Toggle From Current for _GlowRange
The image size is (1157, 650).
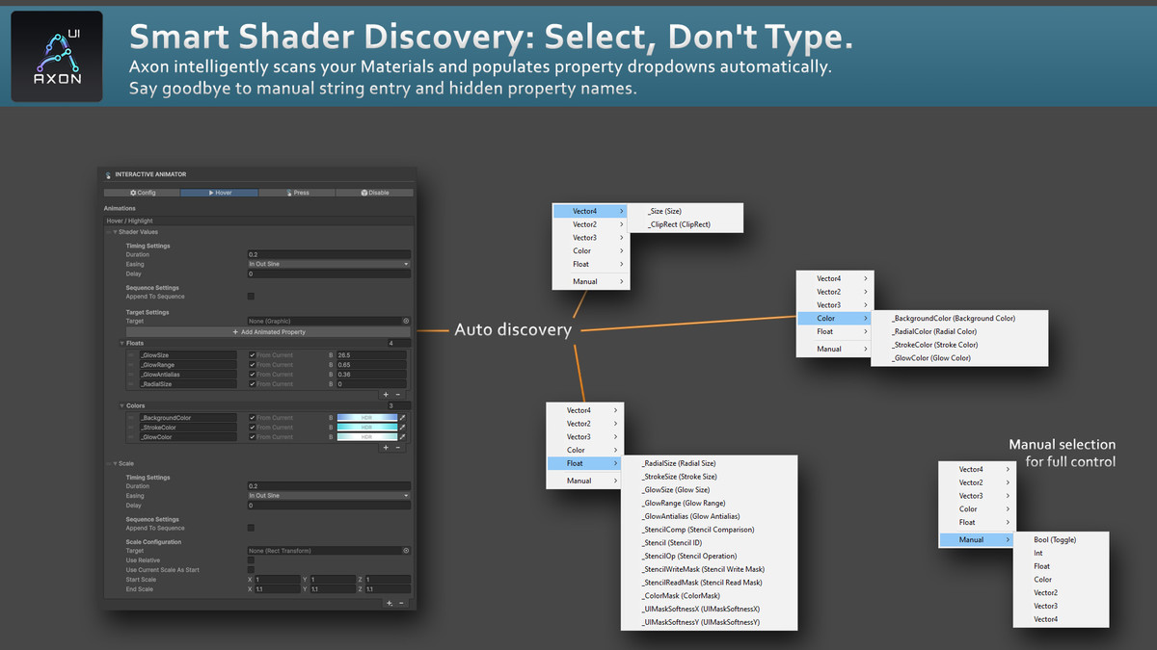pos(253,365)
